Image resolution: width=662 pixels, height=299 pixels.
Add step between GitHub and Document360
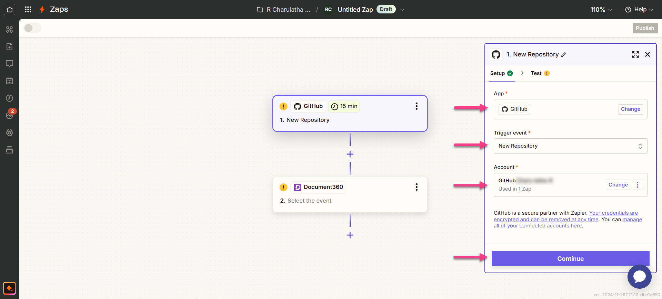(x=350, y=154)
